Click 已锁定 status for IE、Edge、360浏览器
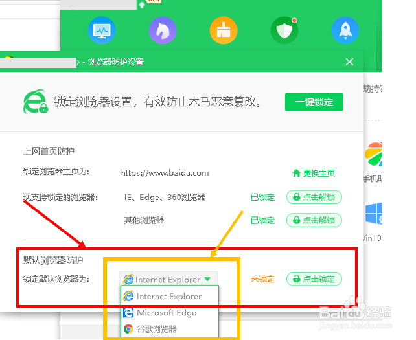Viewport: 416px width, 340px height. pos(262,198)
